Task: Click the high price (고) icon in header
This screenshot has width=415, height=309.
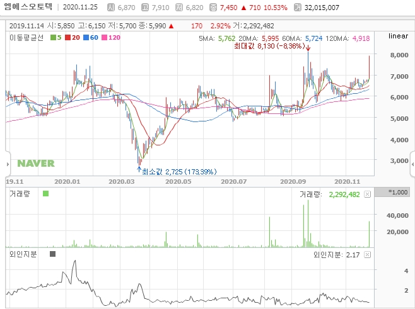Action: (x=145, y=7)
